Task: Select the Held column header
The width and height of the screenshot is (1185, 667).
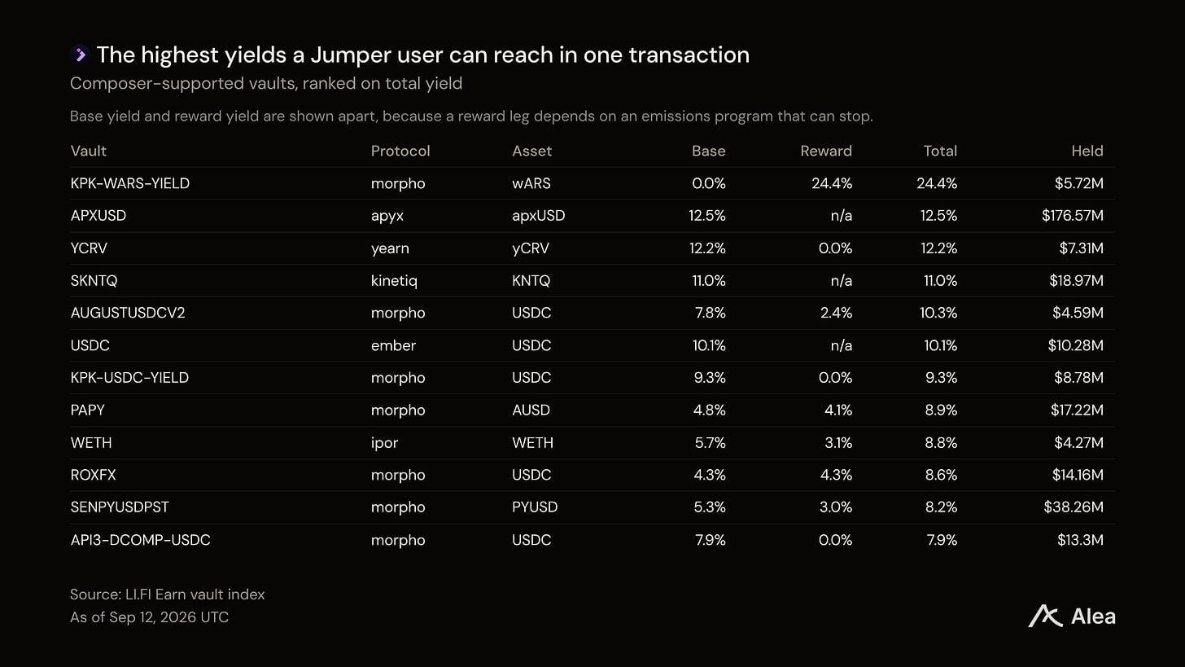Action: click(1087, 151)
